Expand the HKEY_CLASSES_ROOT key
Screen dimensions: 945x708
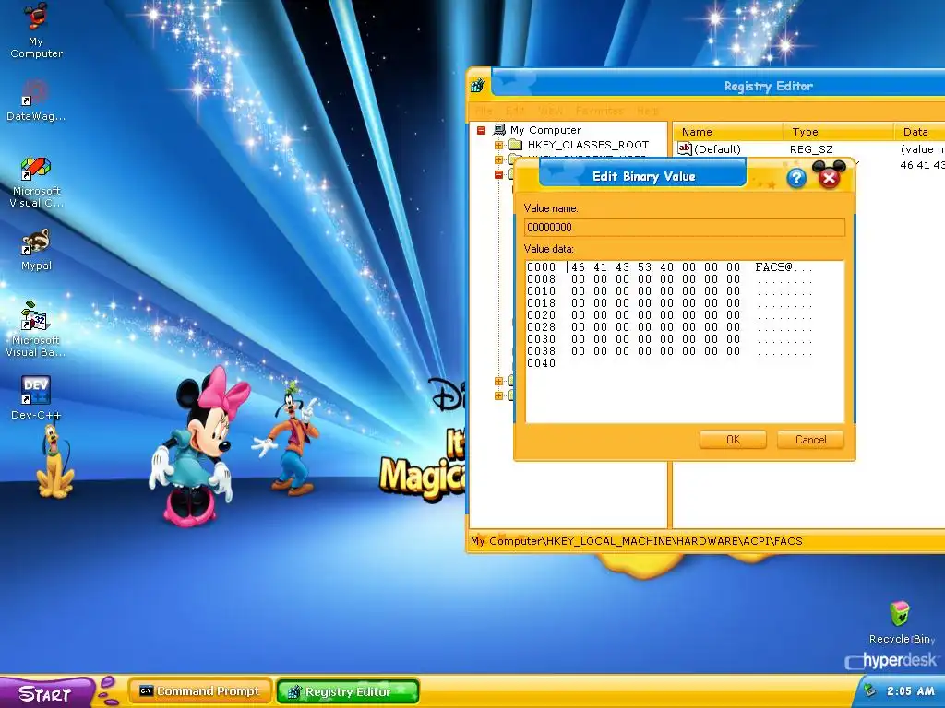coord(498,145)
